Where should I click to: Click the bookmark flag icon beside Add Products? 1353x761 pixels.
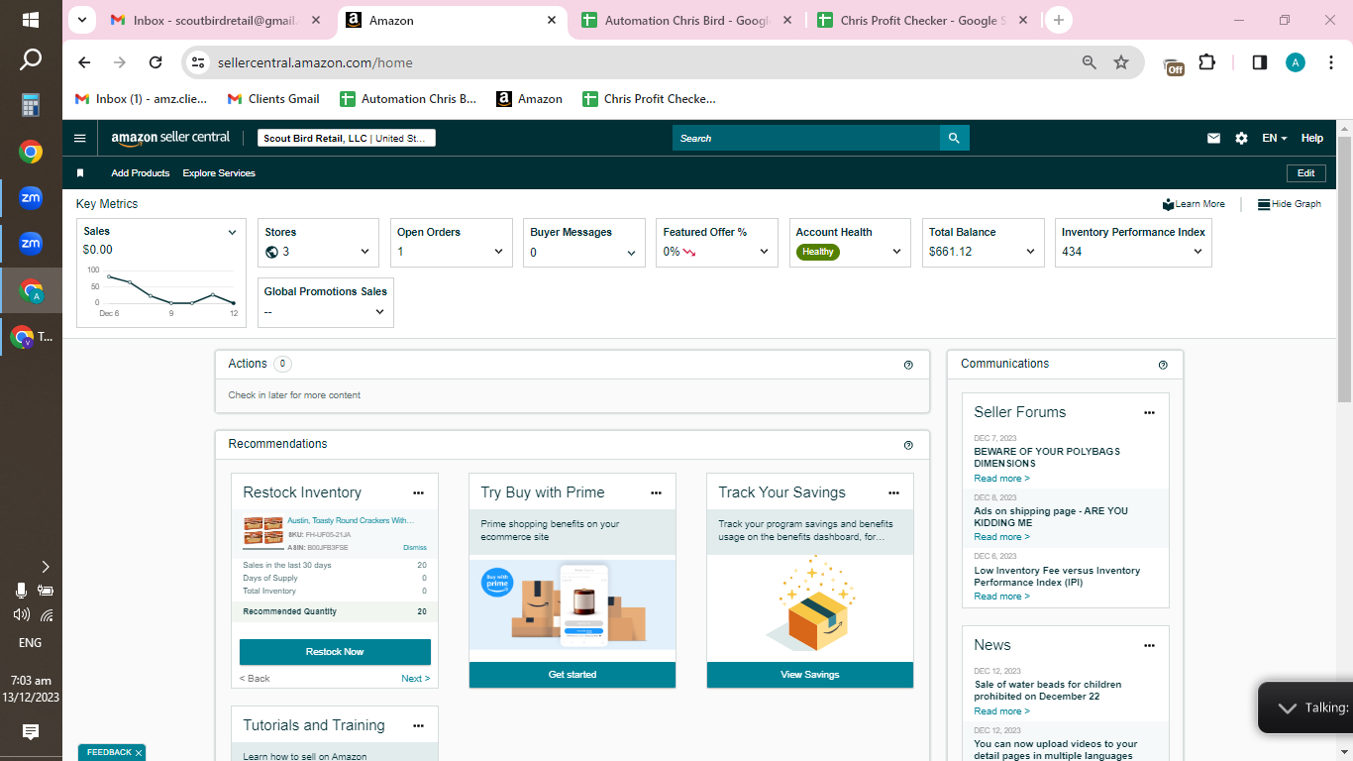(80, 173)
